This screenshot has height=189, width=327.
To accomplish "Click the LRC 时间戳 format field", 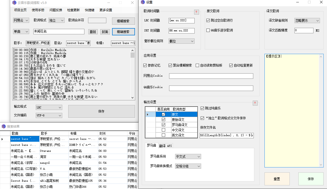I will tap(182, 20).
